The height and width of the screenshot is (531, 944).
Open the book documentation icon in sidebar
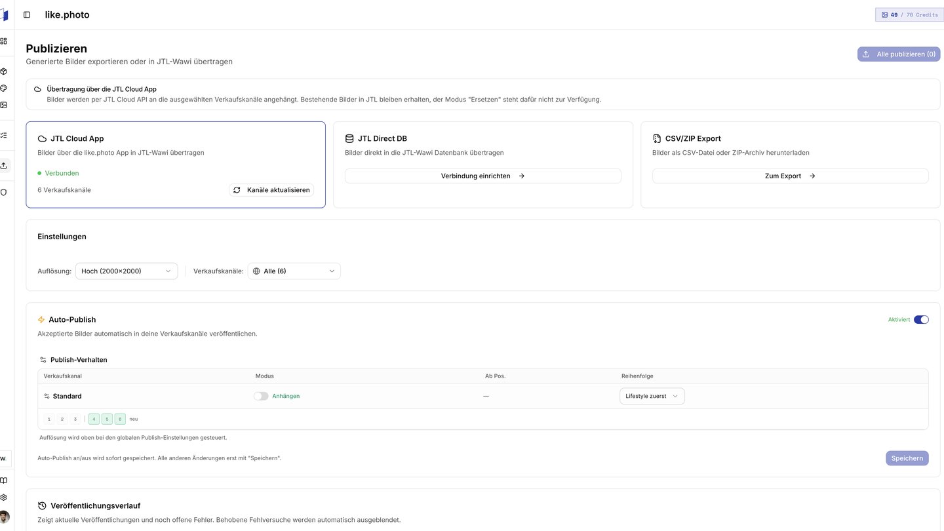tap(3, 481)
